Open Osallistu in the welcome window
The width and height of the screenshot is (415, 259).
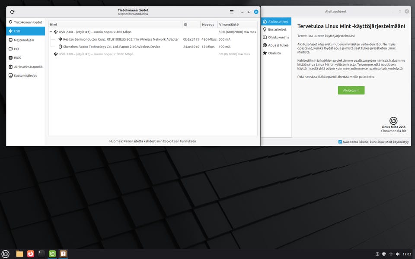click(276, 53)
